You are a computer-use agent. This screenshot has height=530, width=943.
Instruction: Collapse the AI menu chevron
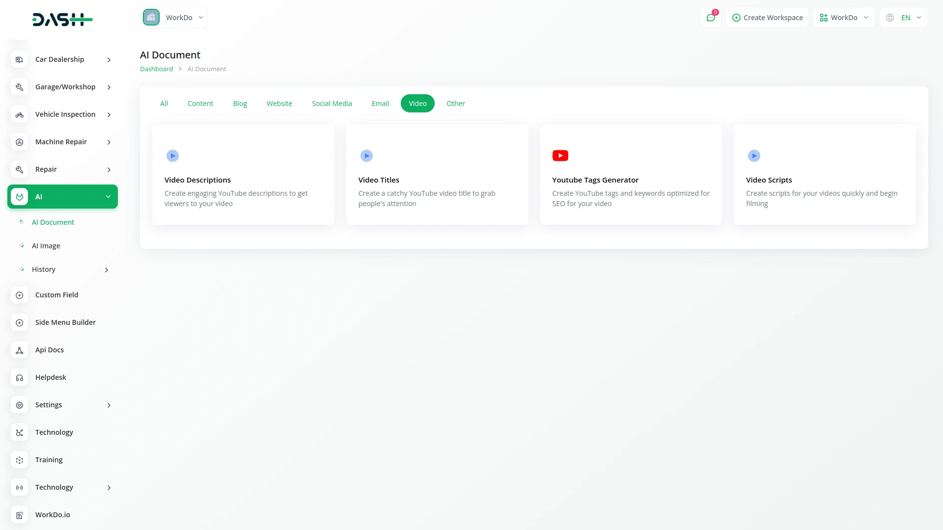click(x=108, y=197)
